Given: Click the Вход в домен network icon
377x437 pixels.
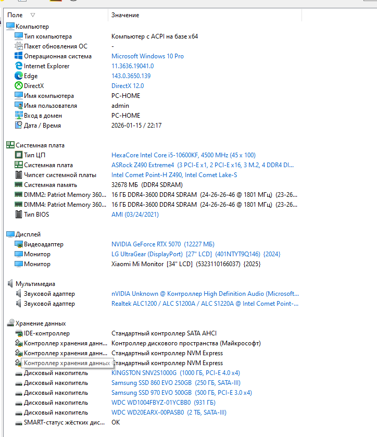Looking at the screenshot, I should 19,116.
